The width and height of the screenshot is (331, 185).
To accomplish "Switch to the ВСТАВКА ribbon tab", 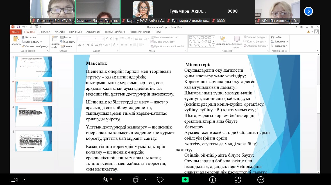I will point(45,32).
